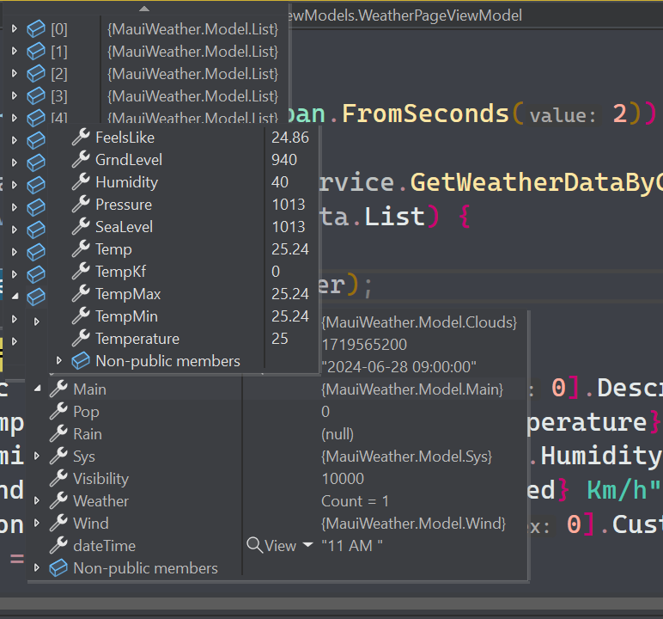Select the TempKf value 0
Screen dimensions: 663x619
276,272
